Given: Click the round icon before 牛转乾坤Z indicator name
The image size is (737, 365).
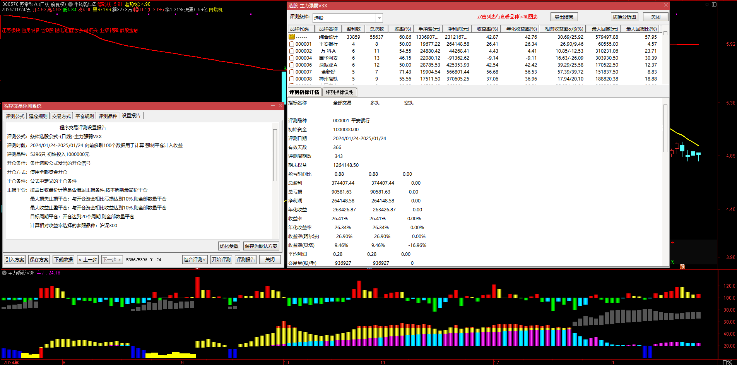Looking at the screenshot, I should tap(70, 4).
